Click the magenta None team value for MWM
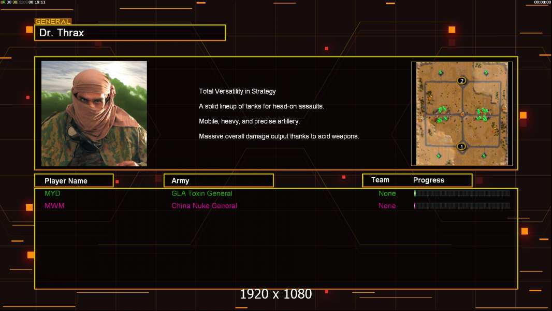The image size is (552, 311). point(387,206)
